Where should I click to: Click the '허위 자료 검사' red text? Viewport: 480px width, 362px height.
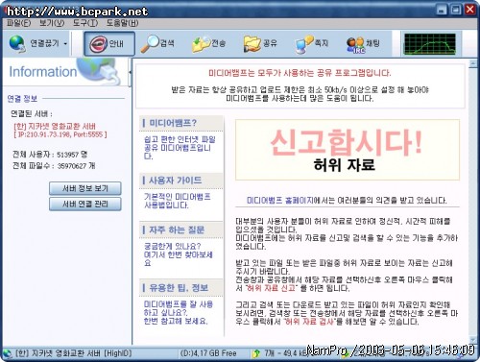(x=310, y=322)
